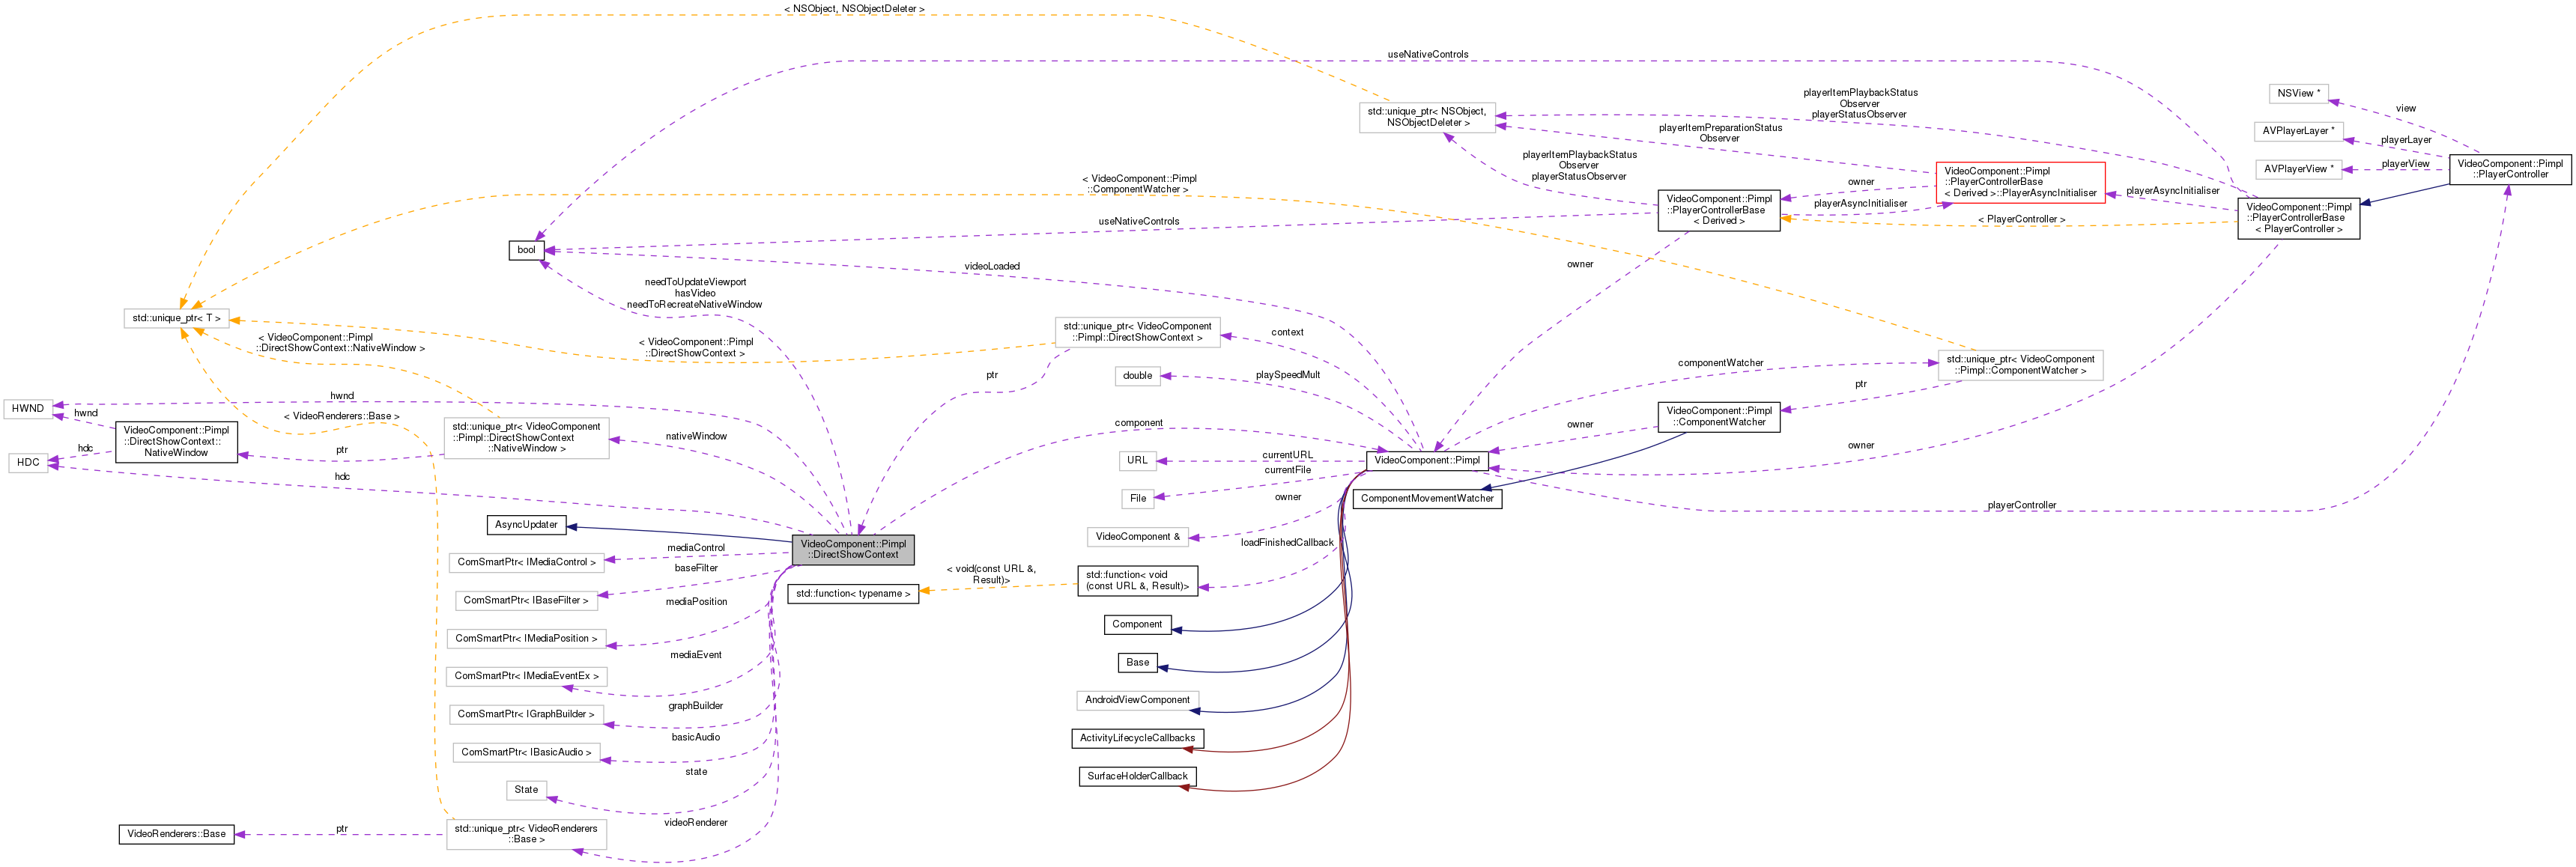Click std::unique_ptr DirectShowContext::NativeWindow node

click(526, 438)
